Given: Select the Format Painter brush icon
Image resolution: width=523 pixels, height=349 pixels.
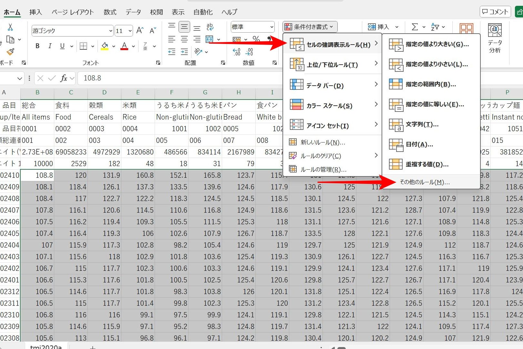Looking at the screenshot, I should pos(10,52).
